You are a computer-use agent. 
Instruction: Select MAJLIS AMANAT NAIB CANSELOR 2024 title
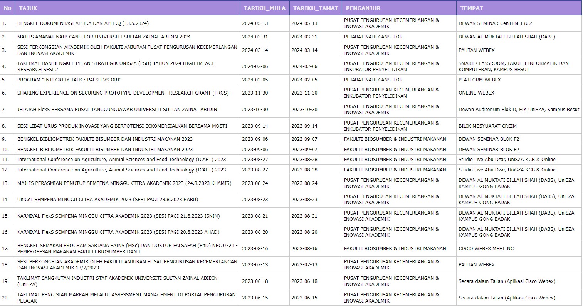click(104, 37)
